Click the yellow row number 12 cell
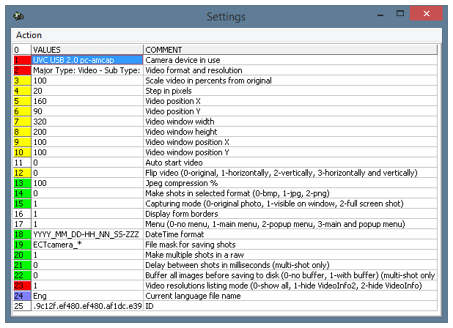 22,173
